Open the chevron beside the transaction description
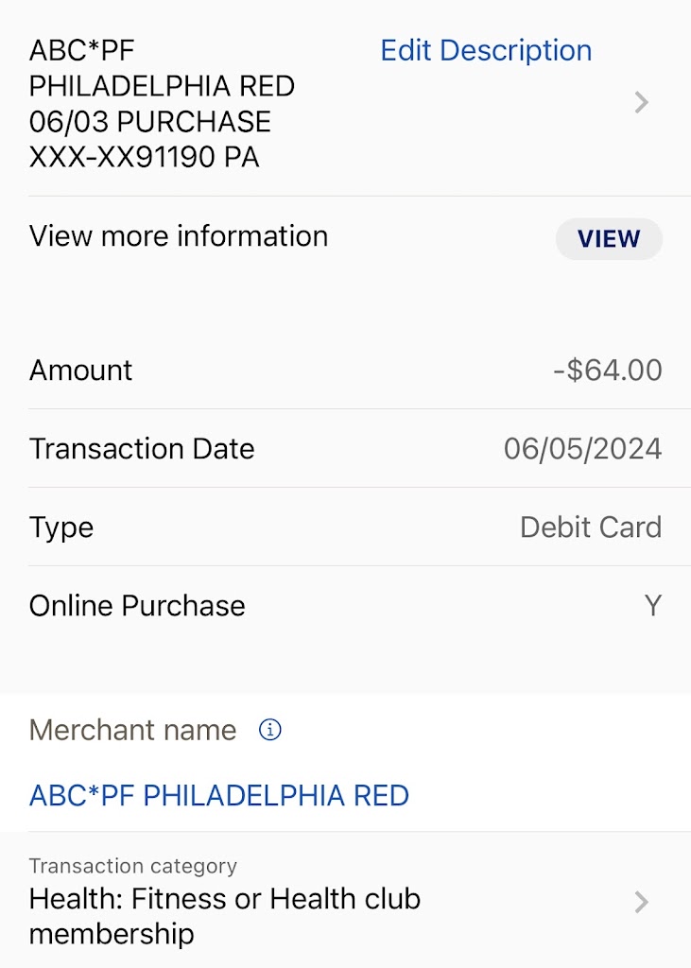 (x=642, y=102)
